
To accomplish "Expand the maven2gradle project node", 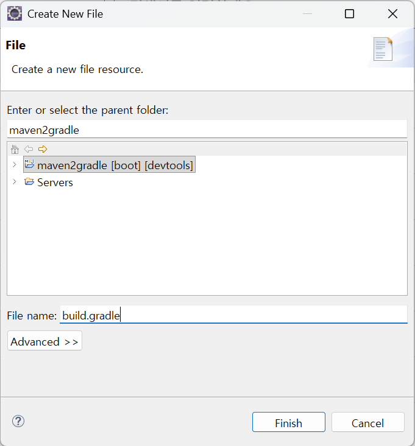I will (14, 165).
